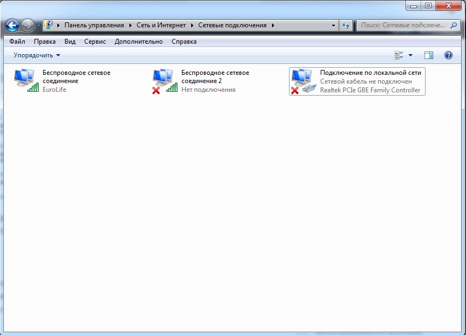Viewport: 466px width, 335px height.
Task: Open the view options dropdown arrow
Action: 411,55
